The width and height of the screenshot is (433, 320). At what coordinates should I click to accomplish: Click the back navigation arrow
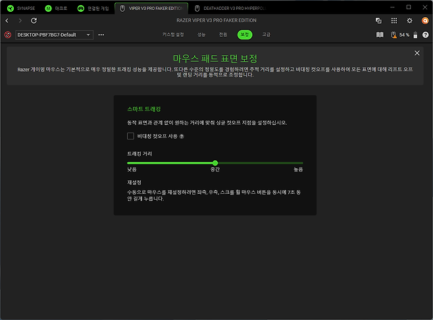(x=7, y=20)
